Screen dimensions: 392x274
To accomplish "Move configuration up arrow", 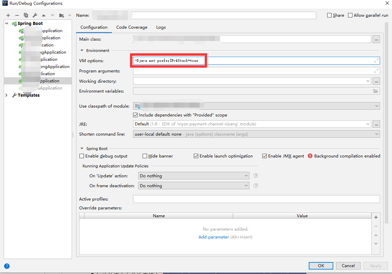I will coord(44,15).
